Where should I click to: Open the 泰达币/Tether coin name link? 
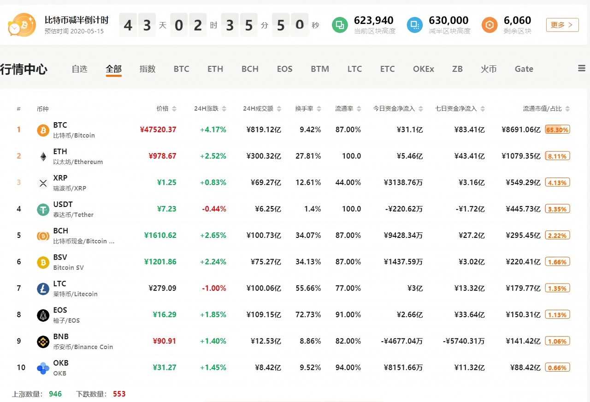click(73, 214)
